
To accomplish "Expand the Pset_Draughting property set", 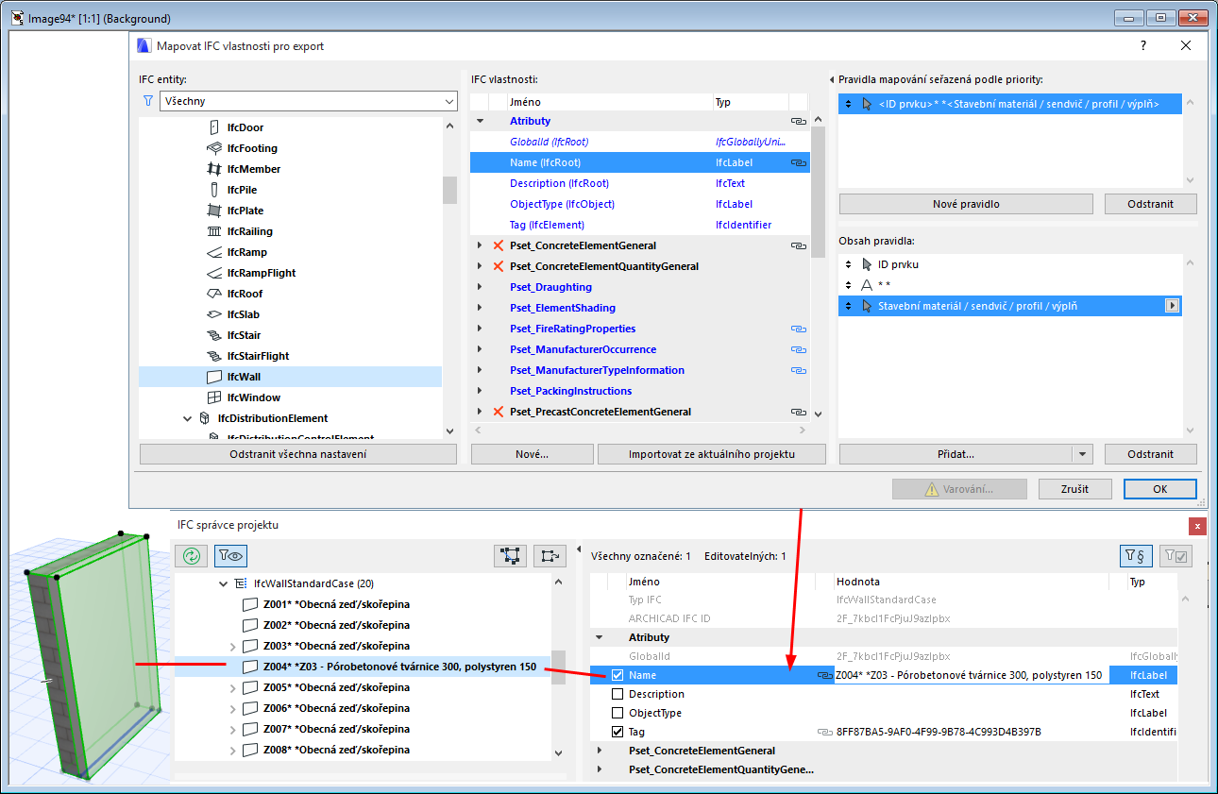I will click(x=480, y=287).
